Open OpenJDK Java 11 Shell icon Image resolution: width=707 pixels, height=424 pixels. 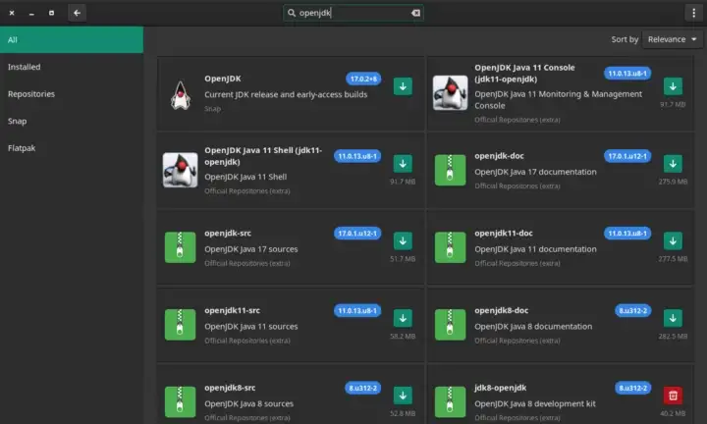point(180,170)
